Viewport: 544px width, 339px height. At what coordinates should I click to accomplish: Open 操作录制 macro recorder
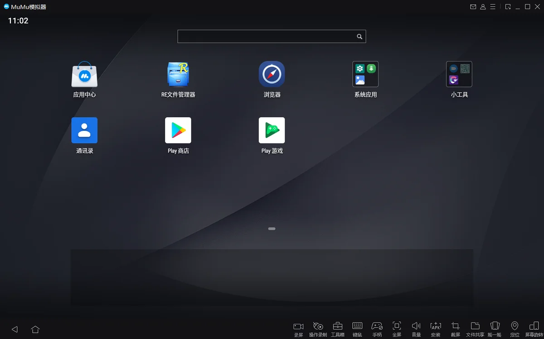[318, 329]
